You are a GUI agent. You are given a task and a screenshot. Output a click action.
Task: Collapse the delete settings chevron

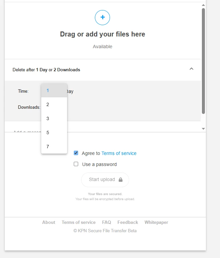191,69
